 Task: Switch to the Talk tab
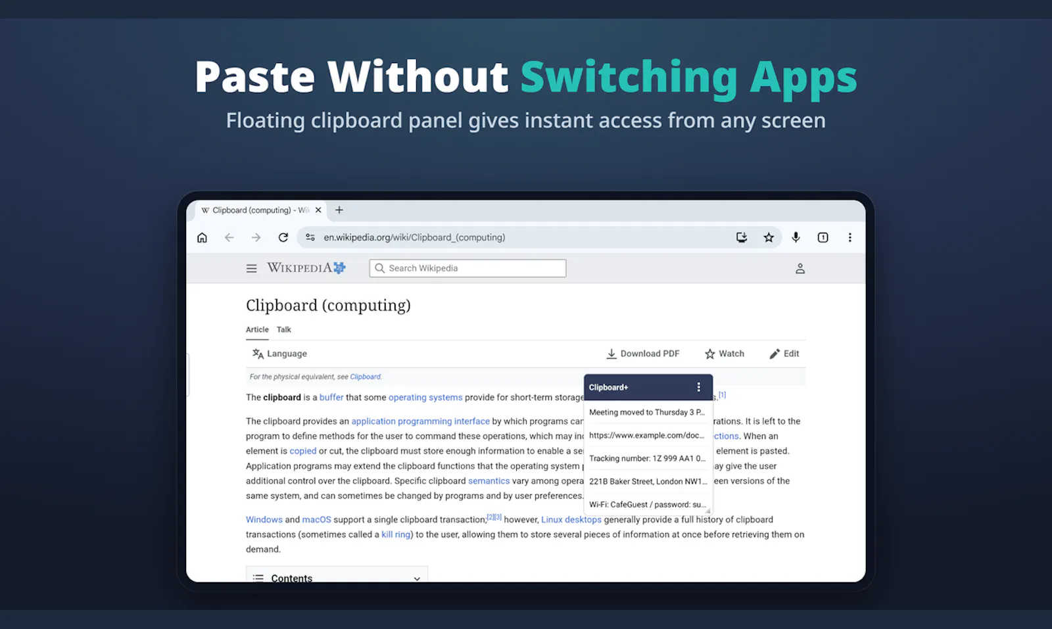tap(283, 330)
